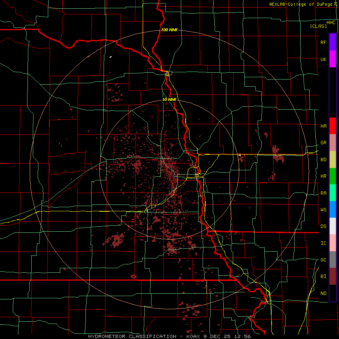The height and width of the screenshot is (339, 339).
Task: Click the DS legend label
Action: tap(323, 226)
